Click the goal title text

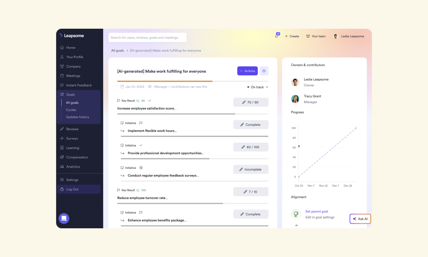162,71
